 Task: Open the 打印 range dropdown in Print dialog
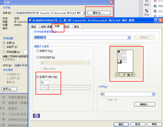[21, 66]
